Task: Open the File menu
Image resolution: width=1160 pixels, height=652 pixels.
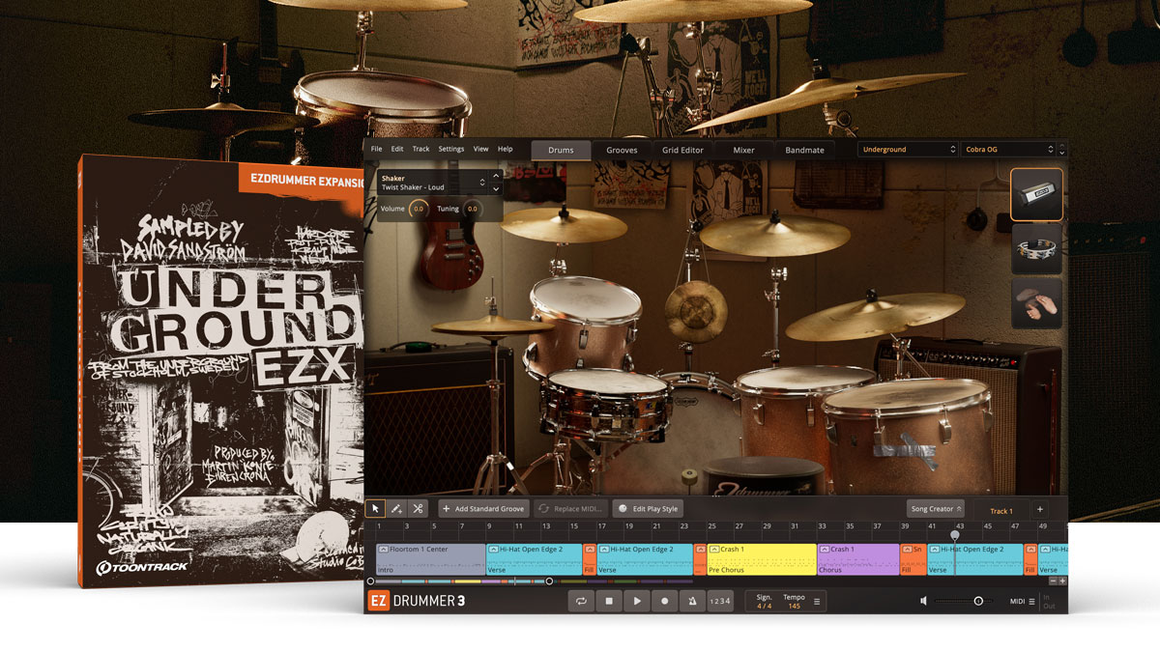Action: click(376, 149)
